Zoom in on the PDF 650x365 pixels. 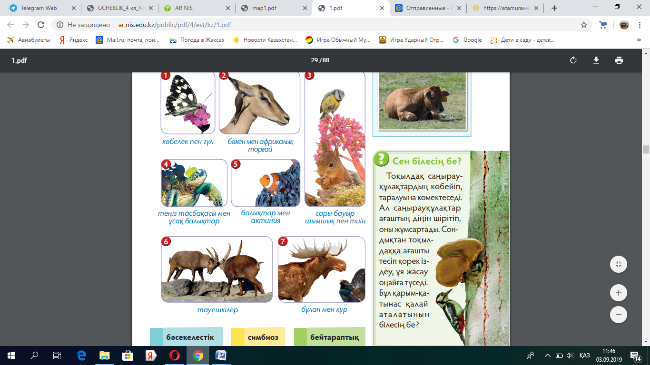(619, 293)
